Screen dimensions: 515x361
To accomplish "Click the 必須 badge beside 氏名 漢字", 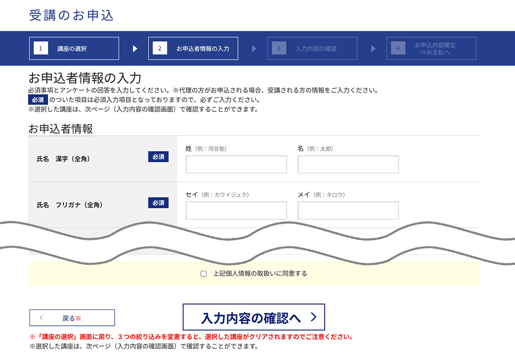I will 158,157.
